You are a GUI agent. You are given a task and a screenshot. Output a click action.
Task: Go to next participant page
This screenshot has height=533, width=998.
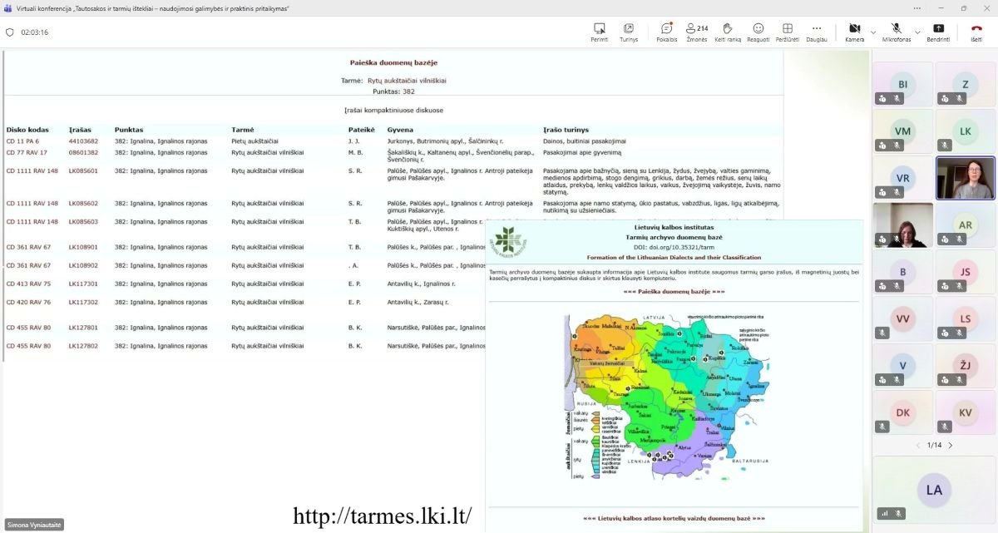tap(951, 446)
